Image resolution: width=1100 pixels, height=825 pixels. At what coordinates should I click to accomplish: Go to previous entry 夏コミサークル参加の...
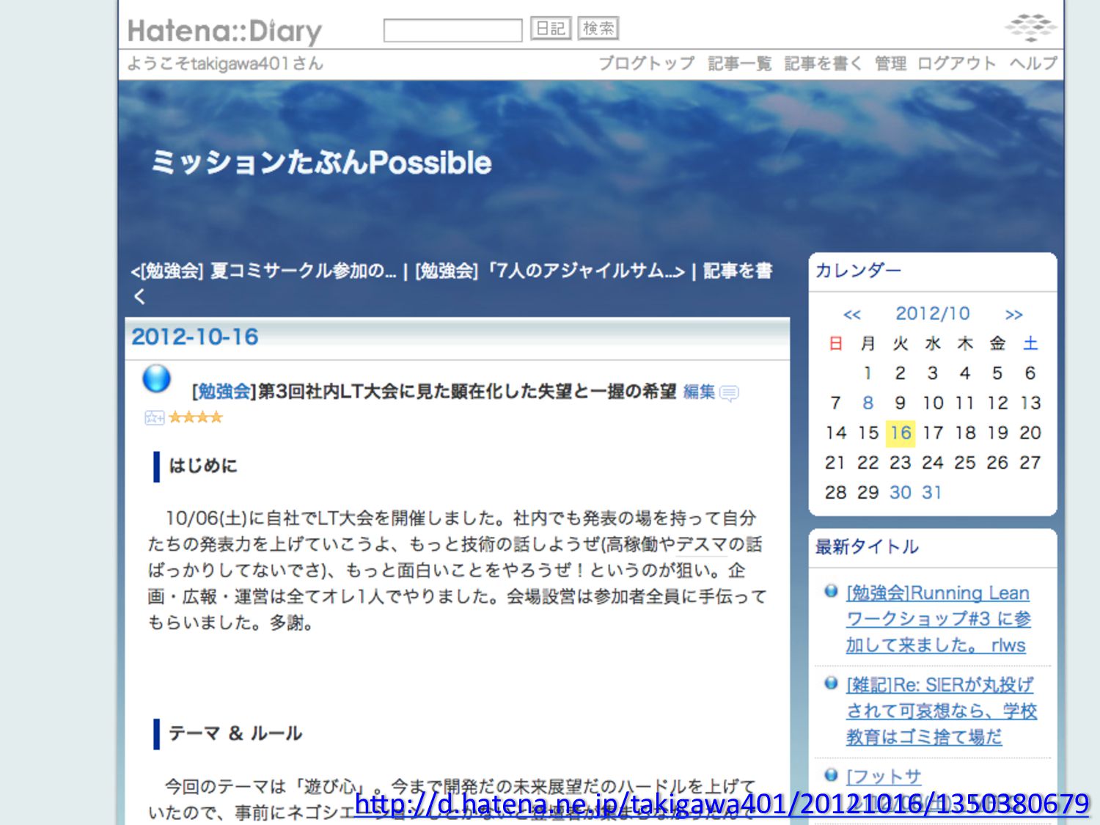pyautogui.click(x=263, y=271)
